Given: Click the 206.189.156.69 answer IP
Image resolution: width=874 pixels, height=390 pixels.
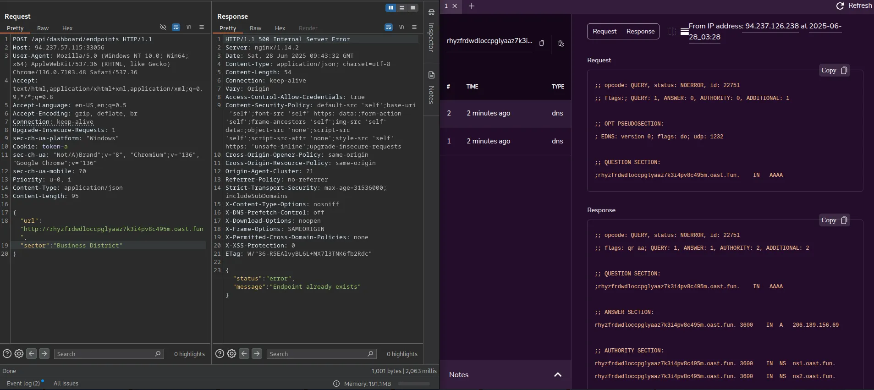Looking at the screenshot, I should pos(815,325).
